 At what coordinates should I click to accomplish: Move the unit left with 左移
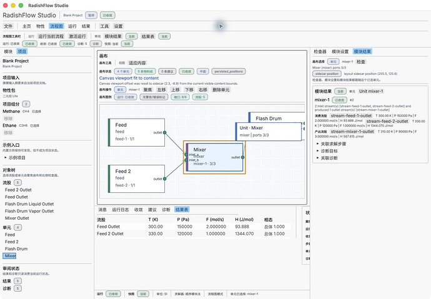pos(161,90)
